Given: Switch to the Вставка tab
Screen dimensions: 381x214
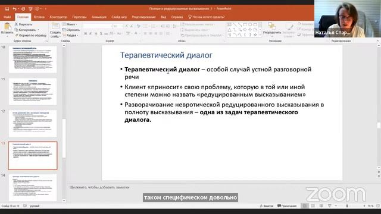Looking at the screenshot, I should tap(39, 17).
